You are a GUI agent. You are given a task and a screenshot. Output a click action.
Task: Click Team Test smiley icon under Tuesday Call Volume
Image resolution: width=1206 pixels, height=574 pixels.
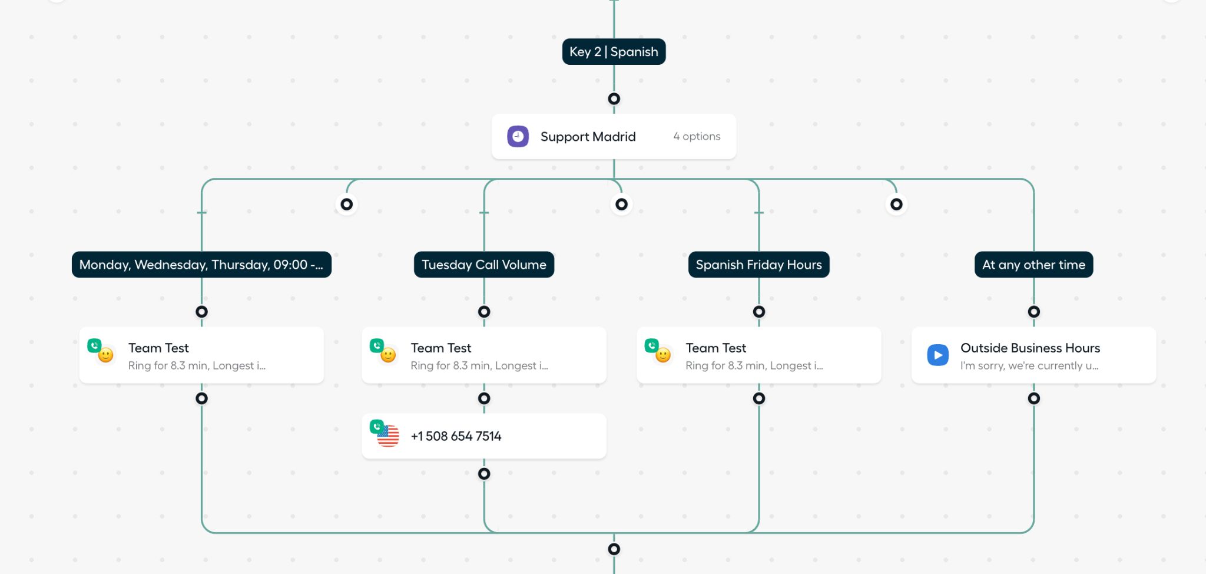[x=387, y=354]
